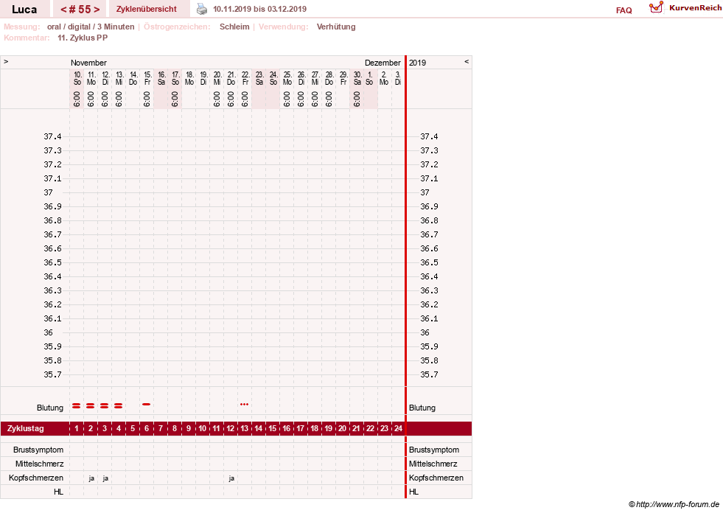Select the Dezember month label
The width and height of the screenshot is (723, 513).
coord(383,63)
